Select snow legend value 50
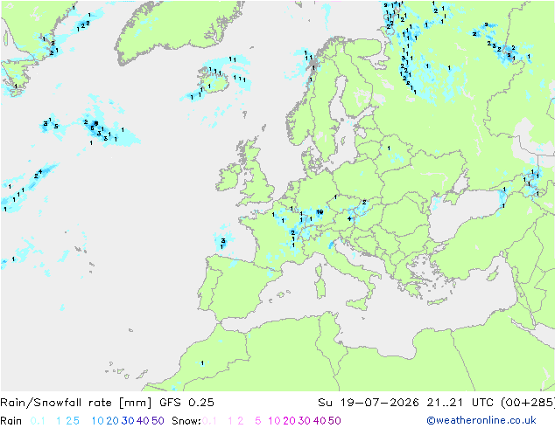This screenshot has height=428, width=555. 334,421
